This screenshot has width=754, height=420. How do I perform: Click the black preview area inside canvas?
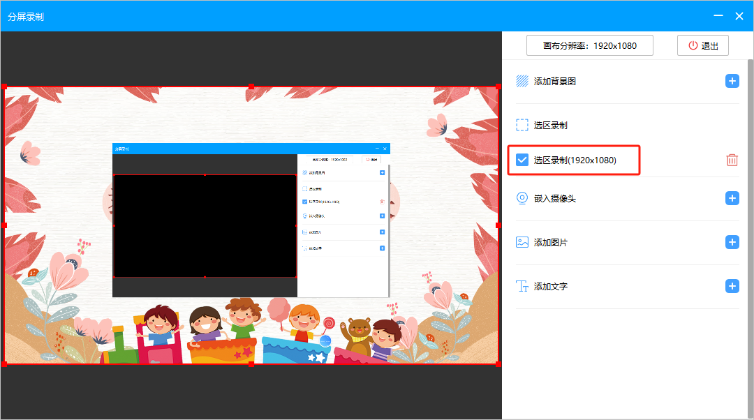[205, 225]
